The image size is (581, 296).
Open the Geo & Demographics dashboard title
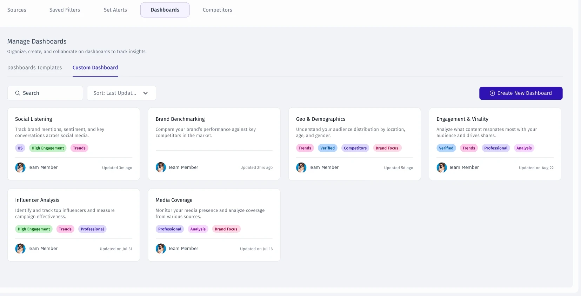[x=321, y=119]
